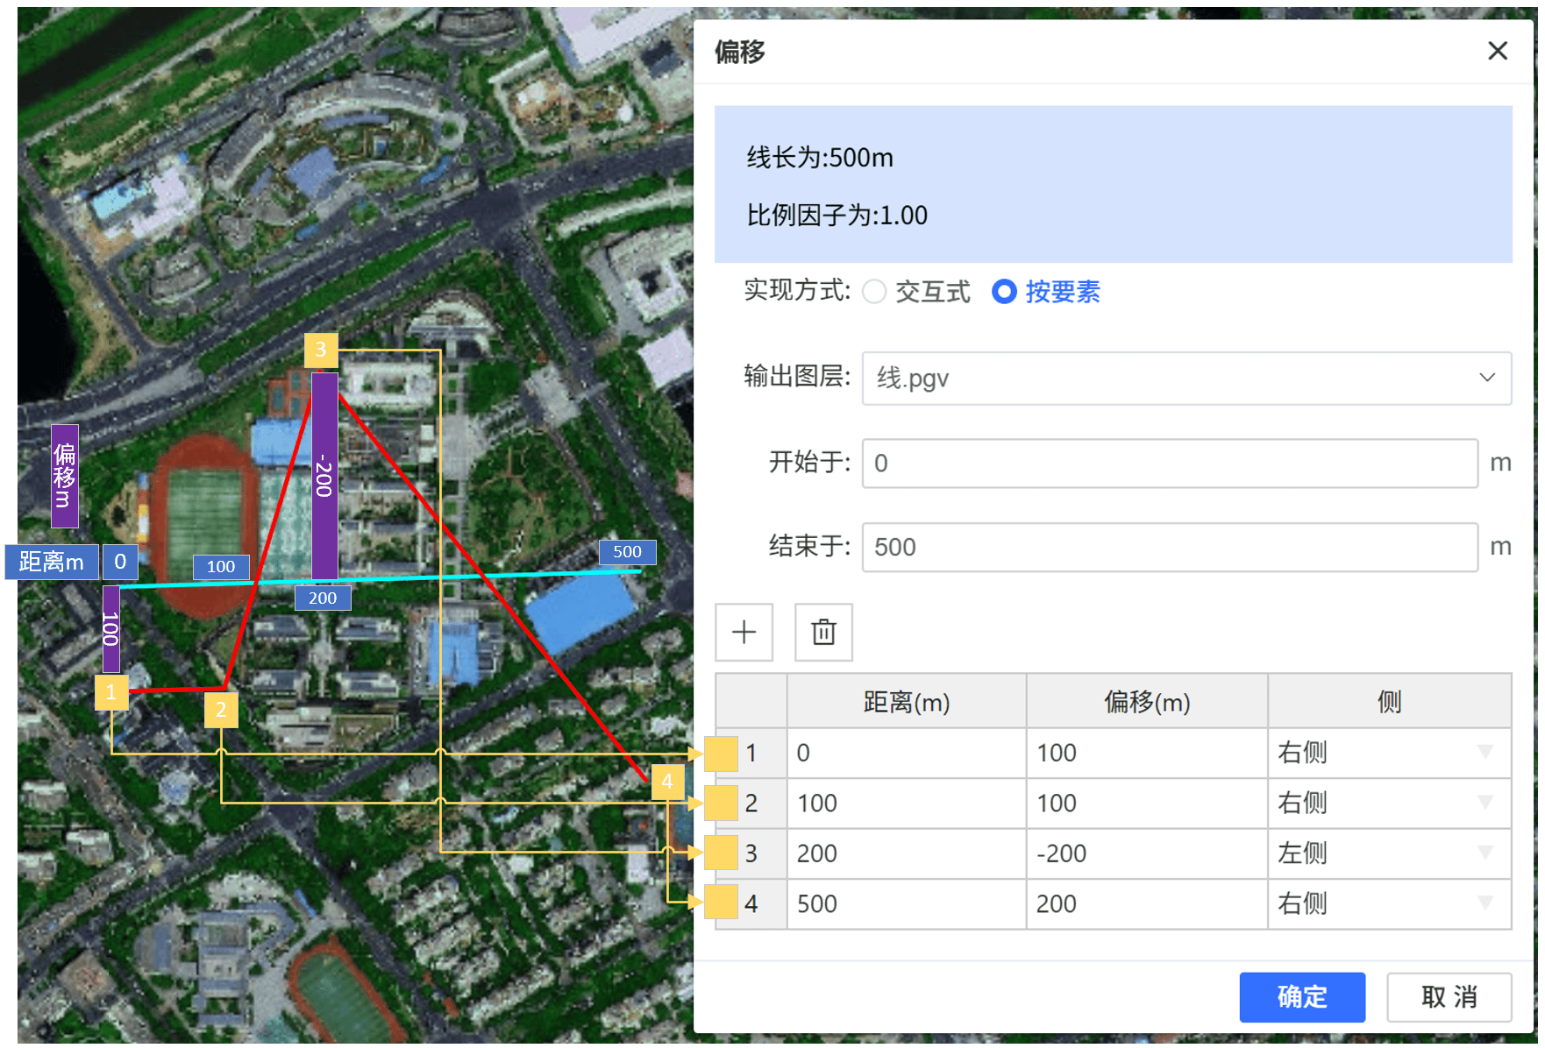Click the plus icon to add row
Image resolution: width=1545 pixels, height=1048 pixels.
(744, 632)
